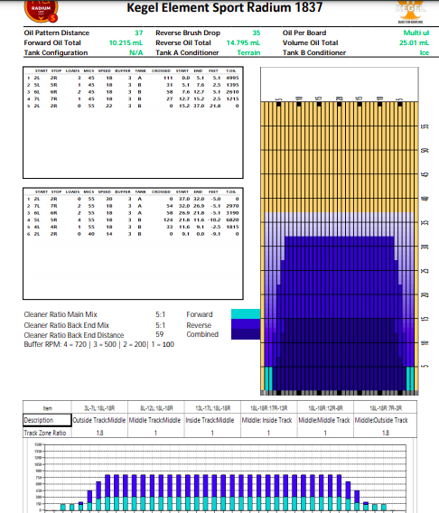This screenshot has width=439, height=513.
Task: Click forward table T.OIL value '4995'
Action: [232, 78]
